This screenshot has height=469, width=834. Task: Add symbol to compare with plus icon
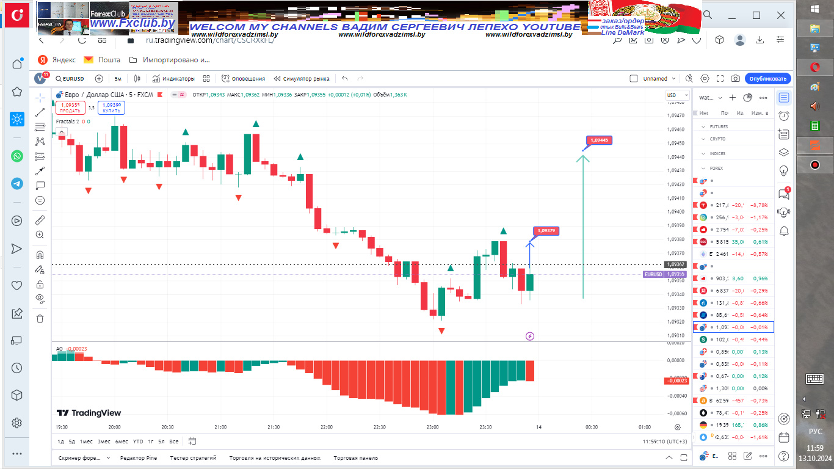pyautogui.click(x=99, y=78)
